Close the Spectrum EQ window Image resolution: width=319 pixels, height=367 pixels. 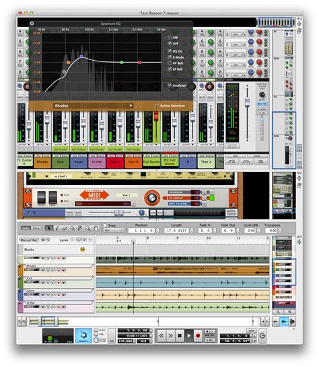pos(32,24)
